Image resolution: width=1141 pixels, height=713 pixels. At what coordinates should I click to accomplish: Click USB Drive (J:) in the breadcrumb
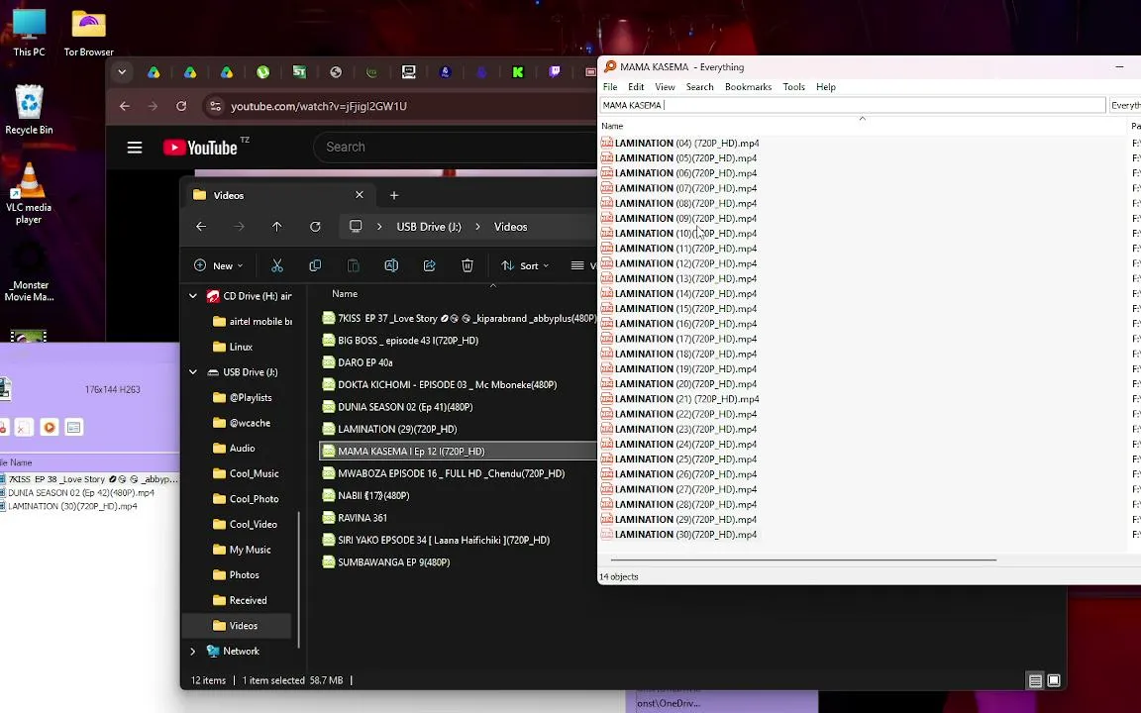pyautogui.click(x=429, y=227)
